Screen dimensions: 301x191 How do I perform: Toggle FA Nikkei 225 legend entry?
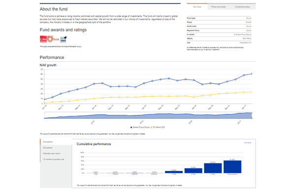158,127
